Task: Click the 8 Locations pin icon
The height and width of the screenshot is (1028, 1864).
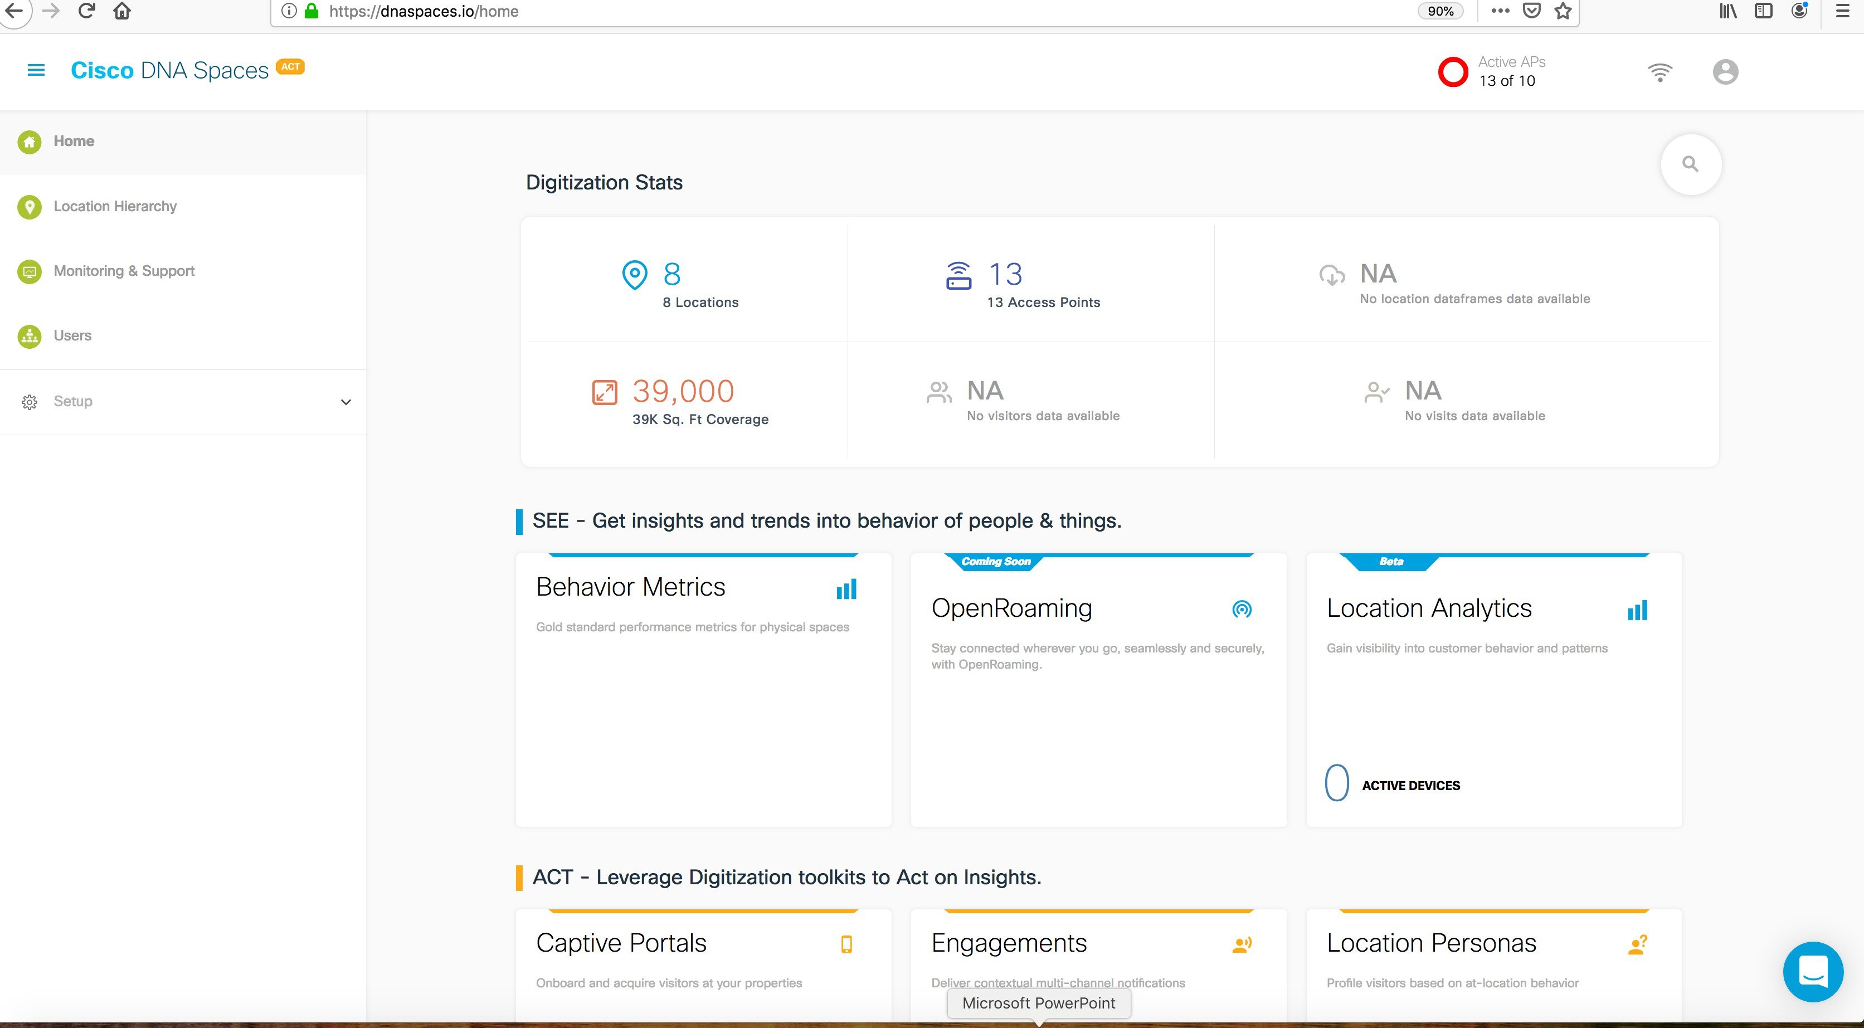Action: 635,275
